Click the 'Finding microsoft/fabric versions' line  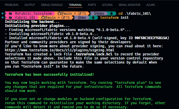point(68,30)
